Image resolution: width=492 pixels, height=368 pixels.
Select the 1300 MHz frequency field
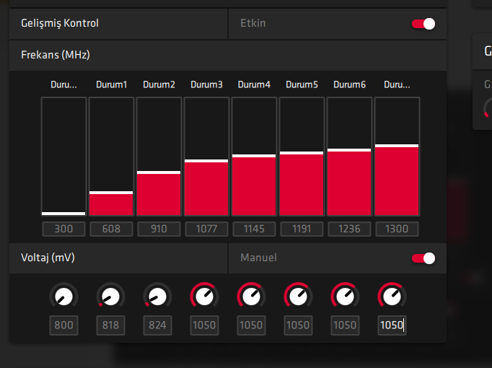coord(397,229)
